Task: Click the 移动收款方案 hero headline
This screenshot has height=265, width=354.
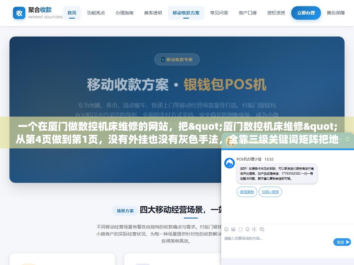Action: click(177, 85)
